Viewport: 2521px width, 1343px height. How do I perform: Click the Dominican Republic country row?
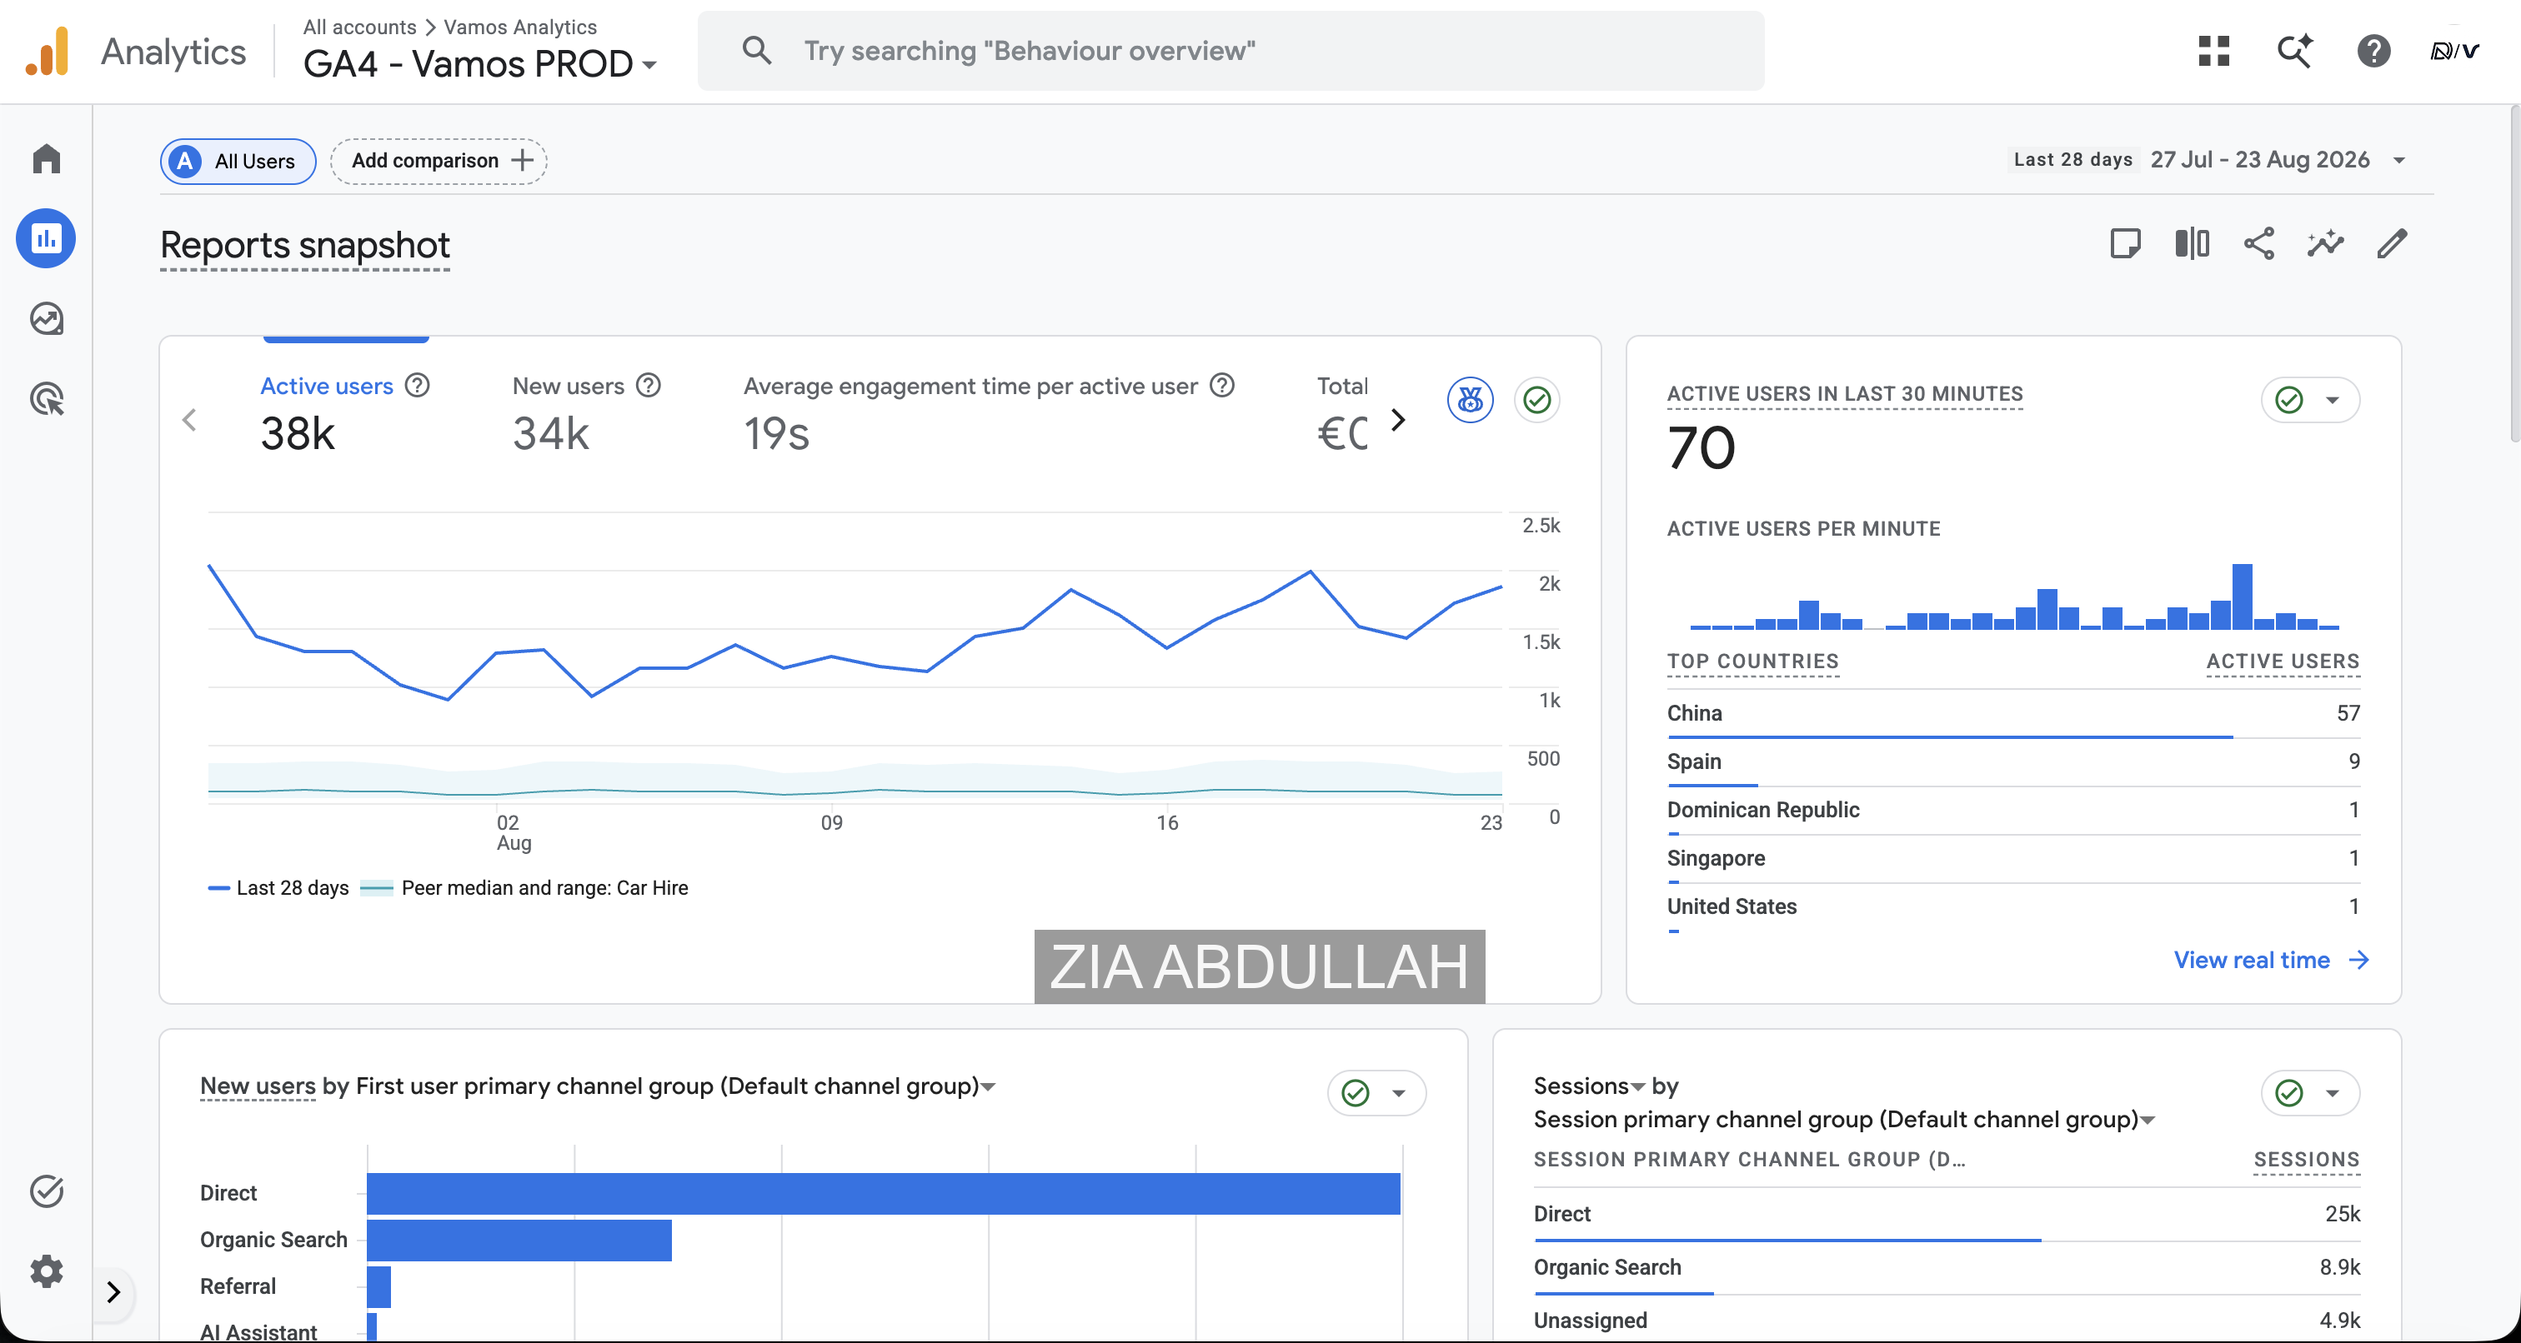click(2013, 810)
